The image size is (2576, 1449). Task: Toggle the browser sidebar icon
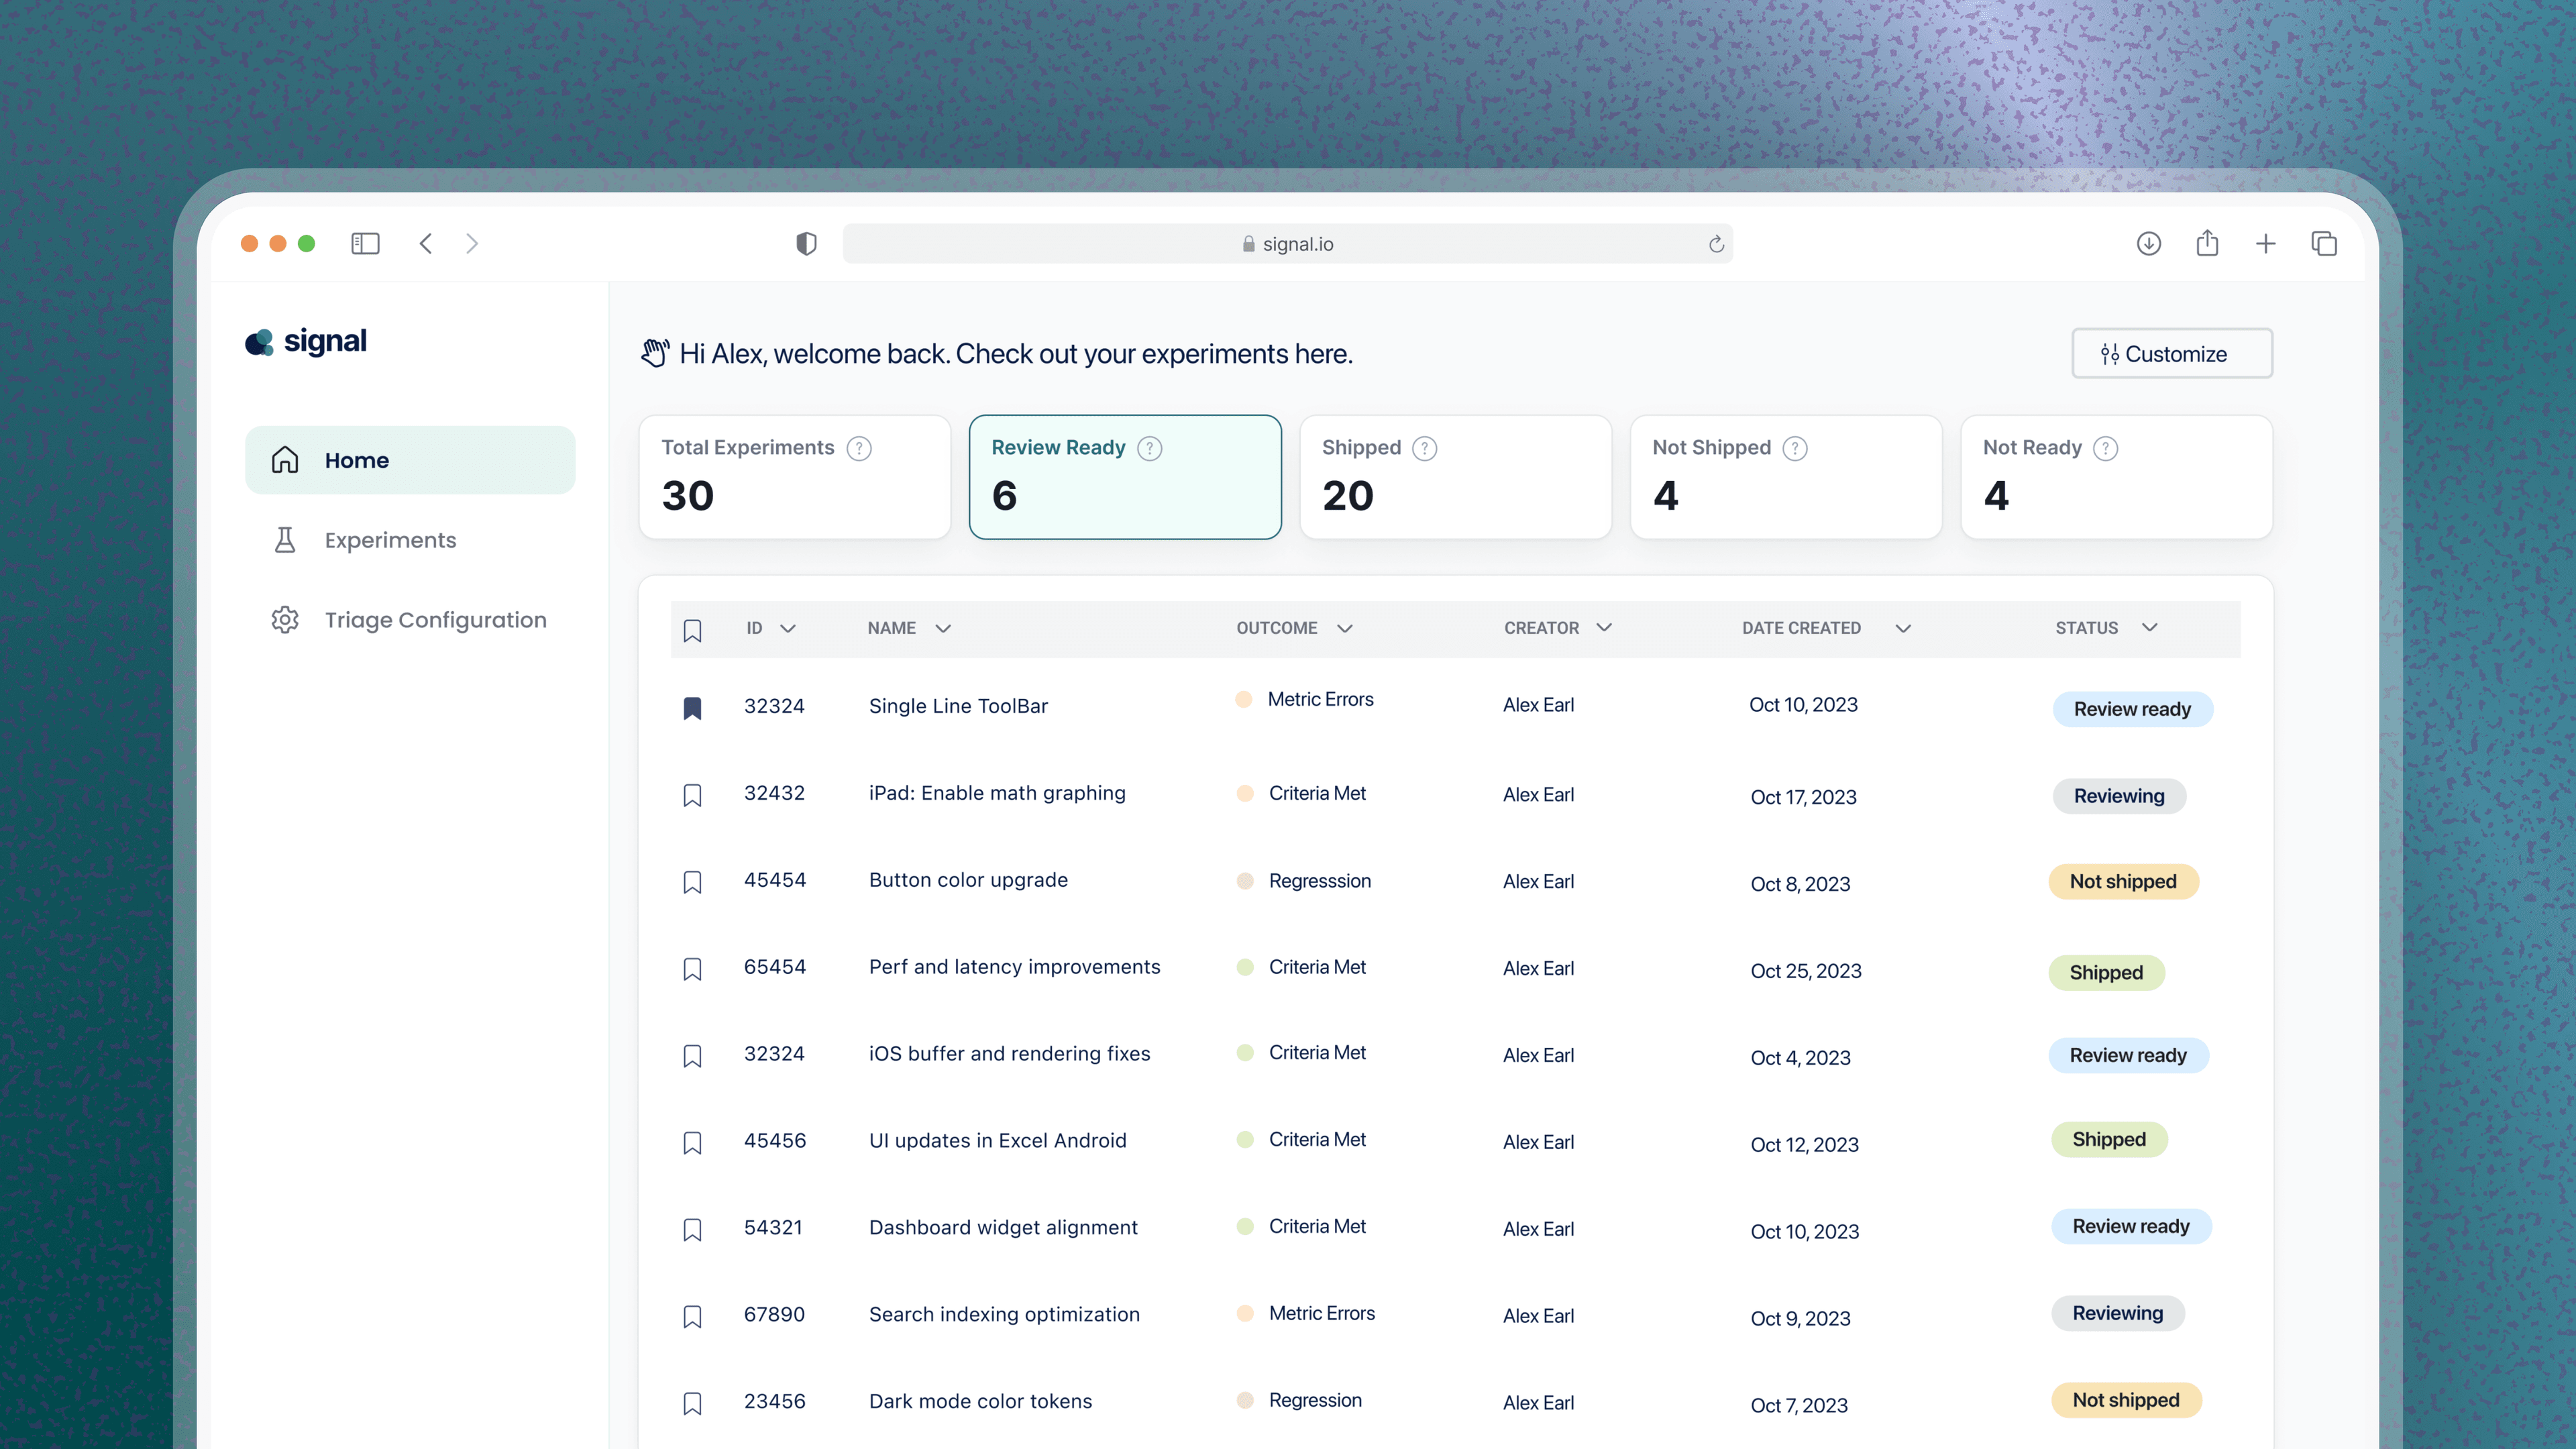pyautogui.click(x=365, y=243)
